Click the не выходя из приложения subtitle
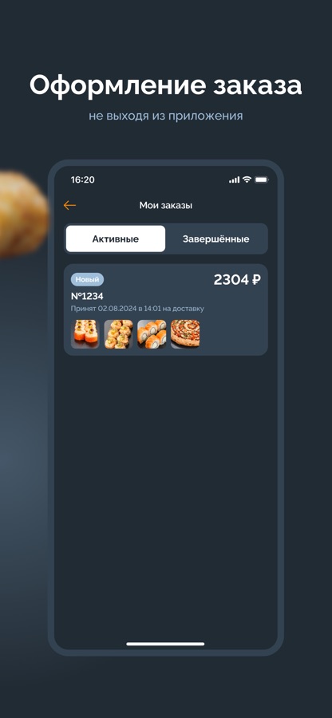The height and width of the screenshot is (718, 332). (x=166, y=116)
